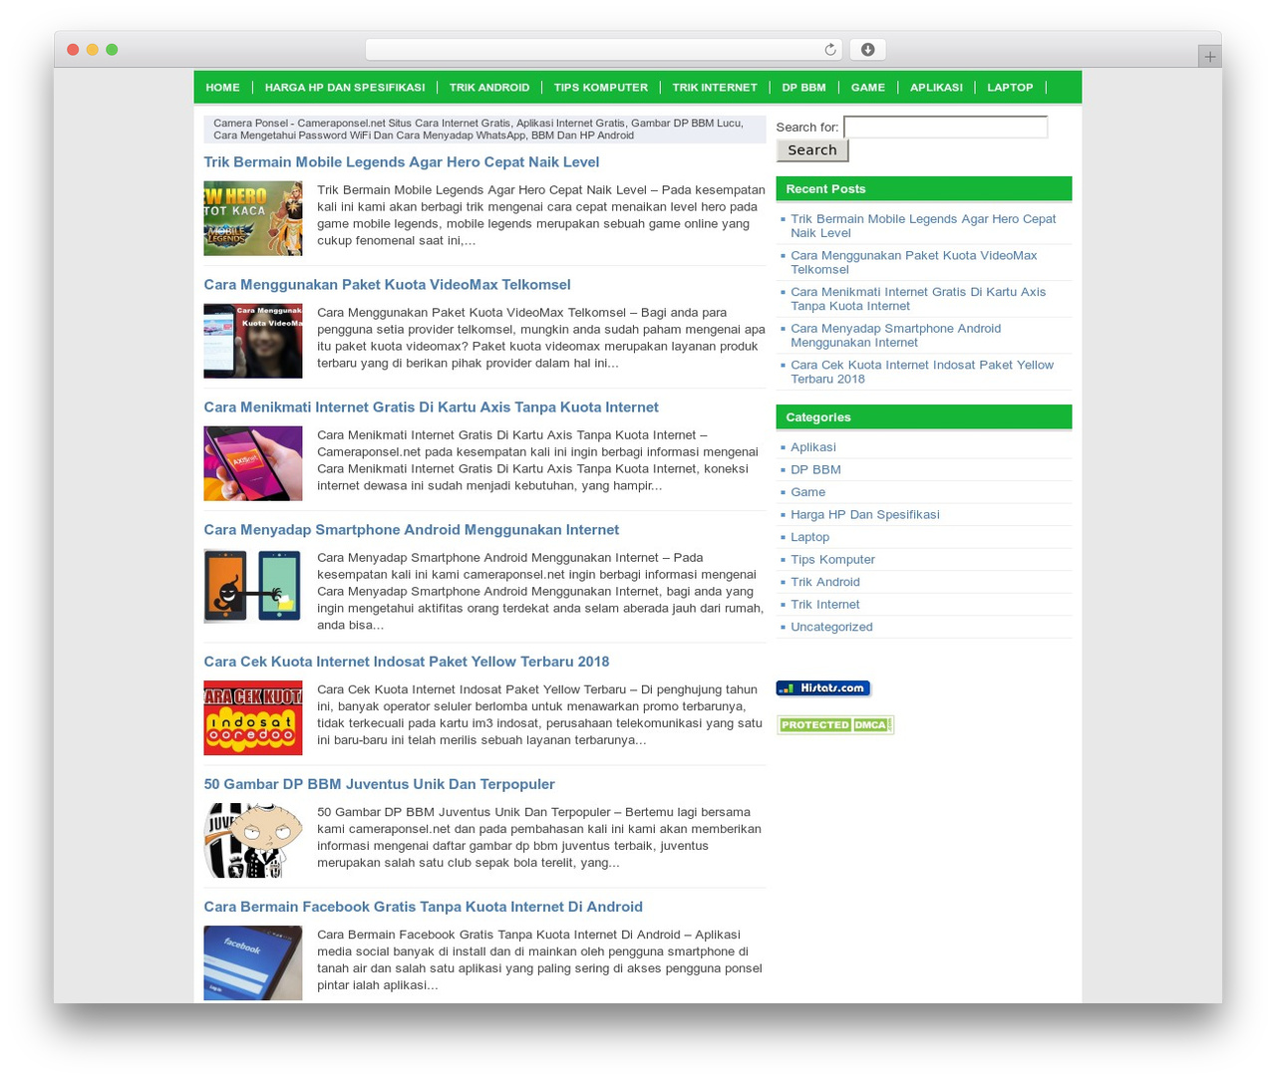Click the Facebook article thumbnail
Screen dimensions: 1276x1080
pyautogui.click(x=253, y=962)
